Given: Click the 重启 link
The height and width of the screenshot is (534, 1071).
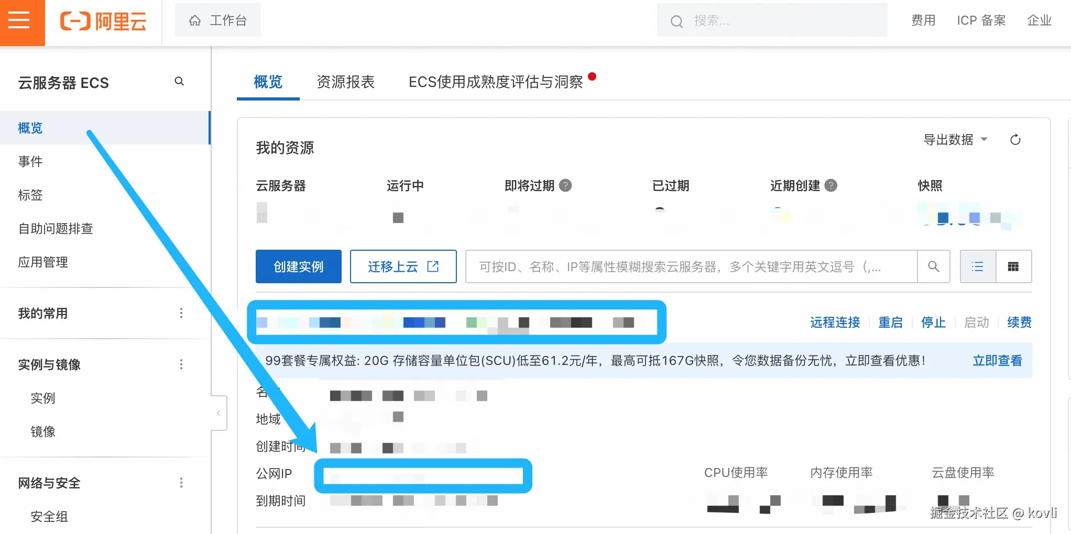Looking at the screenshot, I should pyautogui.click(x=891, y=322).
